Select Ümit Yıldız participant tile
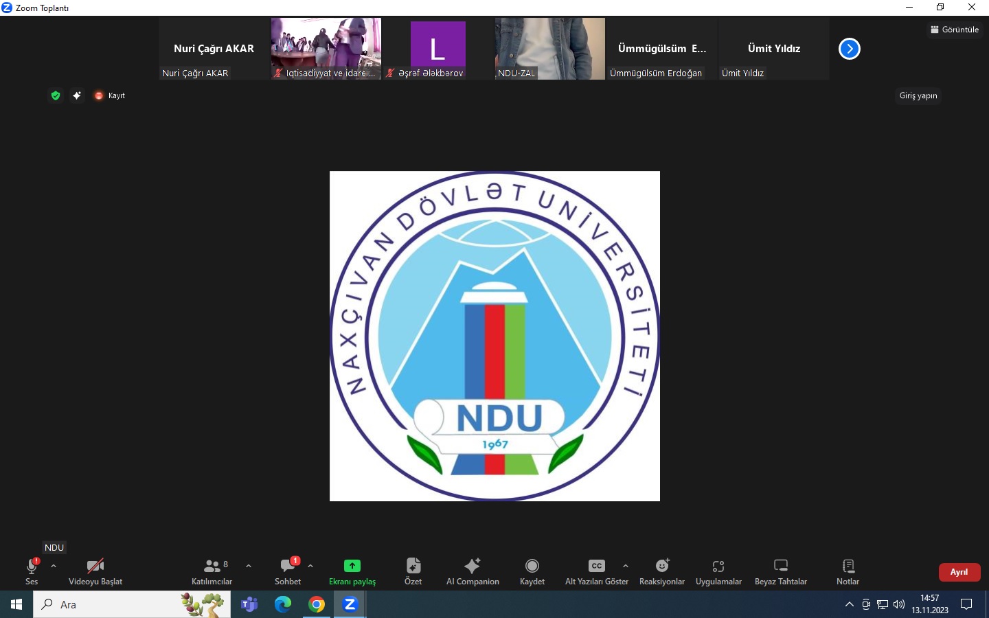This screenshot has width=989, height=618. pos(774,49)
